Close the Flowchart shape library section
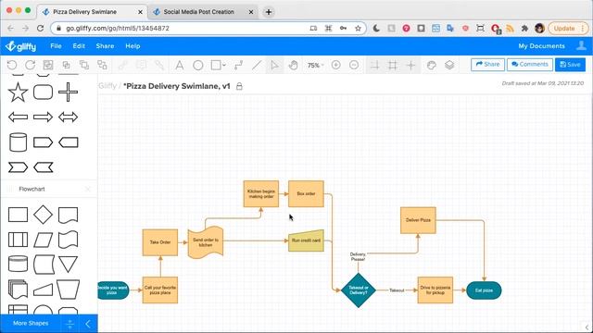This screenshot has height=333, width=593. (88, 189)
